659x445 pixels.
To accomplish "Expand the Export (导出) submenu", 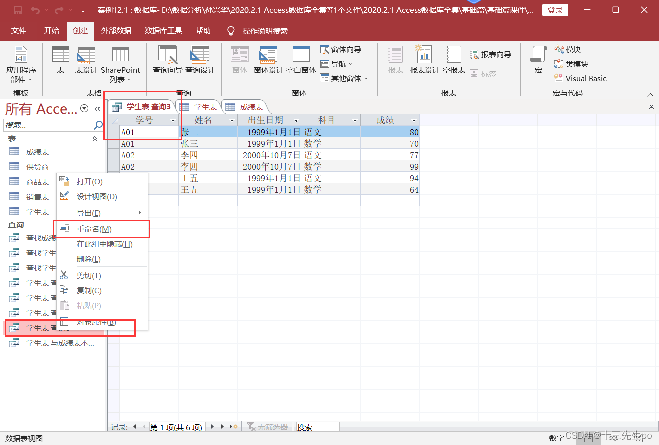I will 102,213.
